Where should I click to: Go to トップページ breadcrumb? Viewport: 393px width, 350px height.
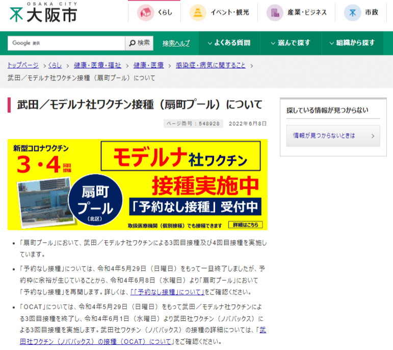click(x=23, y=66)
